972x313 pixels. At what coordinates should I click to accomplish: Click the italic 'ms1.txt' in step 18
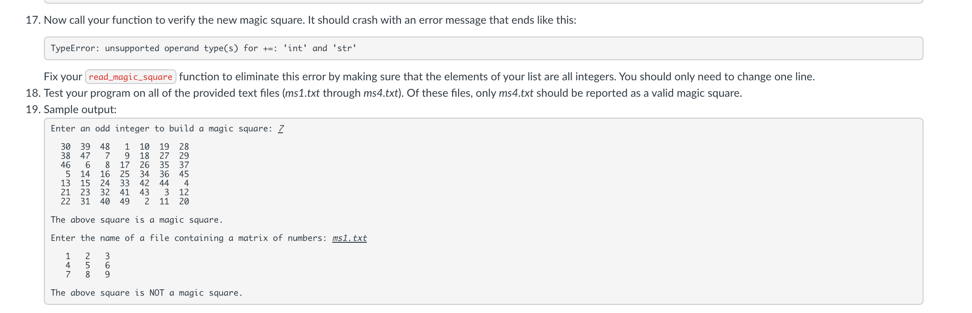pyautogui.click(x=302, y=93)
